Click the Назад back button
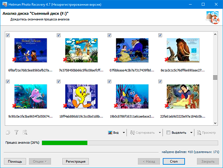223x168 pixels. [x=149, y=161]
